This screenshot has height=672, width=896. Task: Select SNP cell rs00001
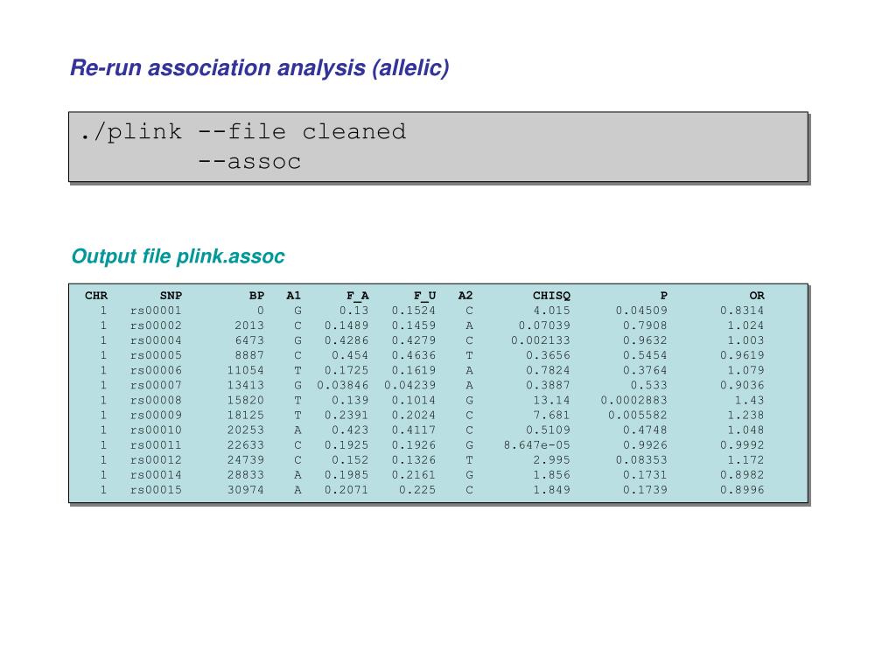tap(156, 311)
